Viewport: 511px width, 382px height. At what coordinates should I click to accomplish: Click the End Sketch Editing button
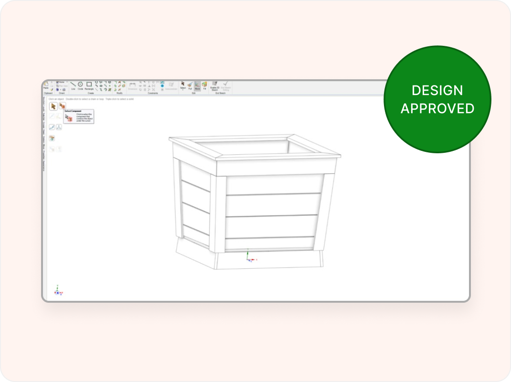click(226, 85)
